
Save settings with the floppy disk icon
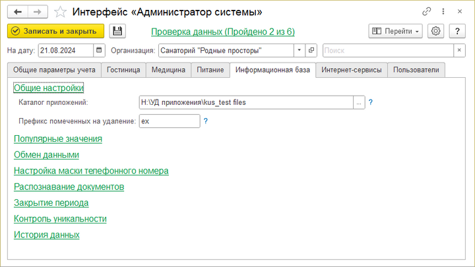(117, 31)
